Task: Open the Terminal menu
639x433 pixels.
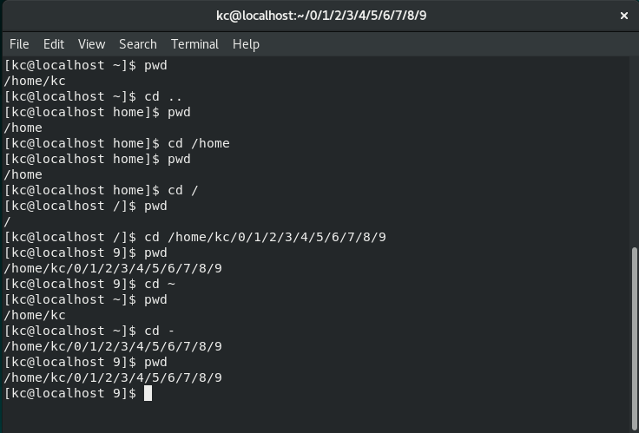Action: pyautogui.click(x=194, y=44)
